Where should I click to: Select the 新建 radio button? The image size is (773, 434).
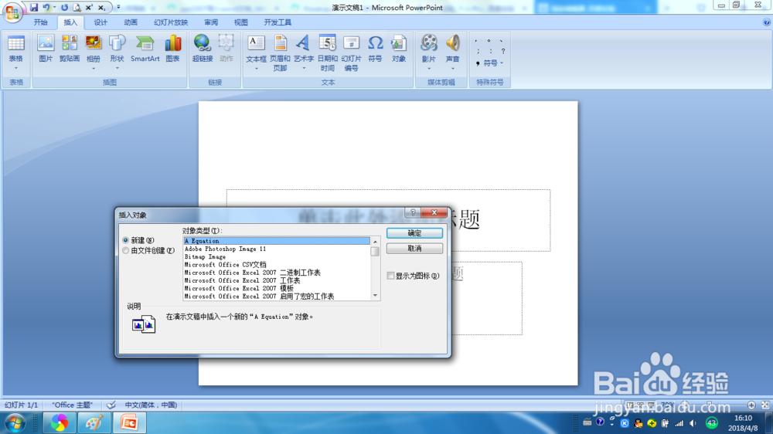[x=126, y=240]
